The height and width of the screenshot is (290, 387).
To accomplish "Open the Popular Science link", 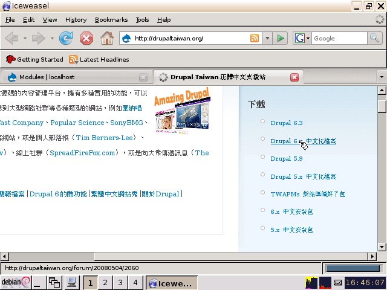I will pos(77,123).
